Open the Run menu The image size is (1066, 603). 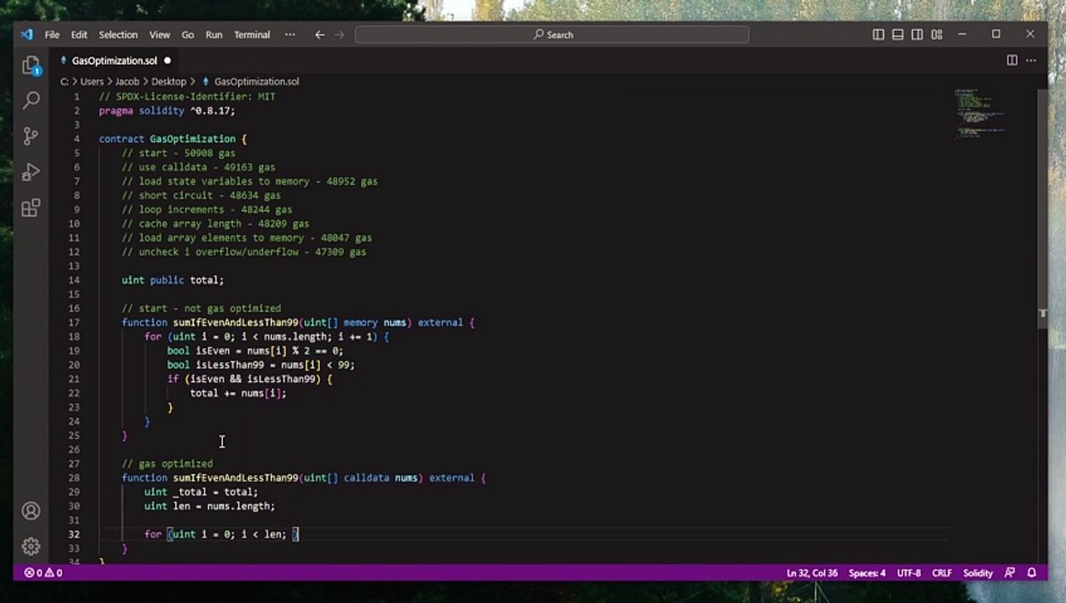coord(214,34)
